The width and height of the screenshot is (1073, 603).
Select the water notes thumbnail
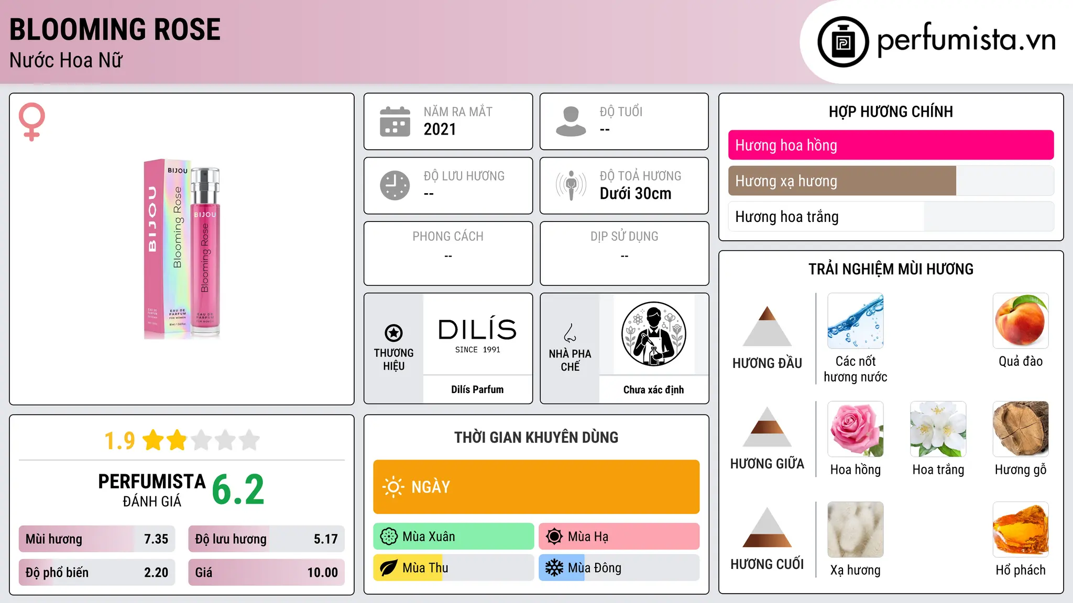(856, 321)
